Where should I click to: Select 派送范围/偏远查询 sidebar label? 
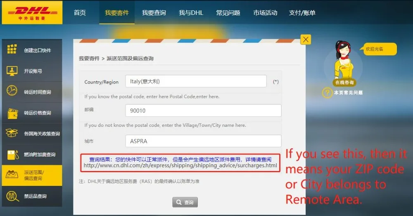coord(34,175)
